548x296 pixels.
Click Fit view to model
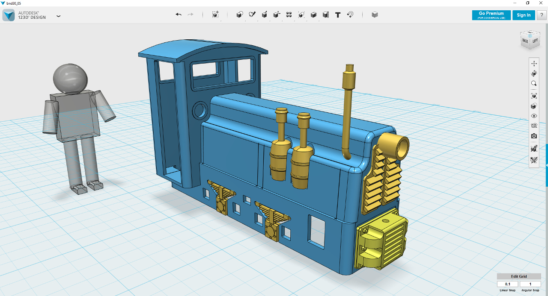(534, 96)
